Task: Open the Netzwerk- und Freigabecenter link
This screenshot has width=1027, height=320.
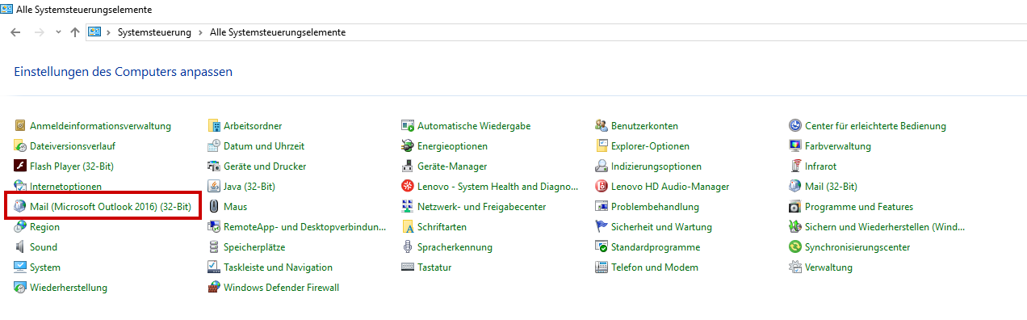Action: coord(481,207)
